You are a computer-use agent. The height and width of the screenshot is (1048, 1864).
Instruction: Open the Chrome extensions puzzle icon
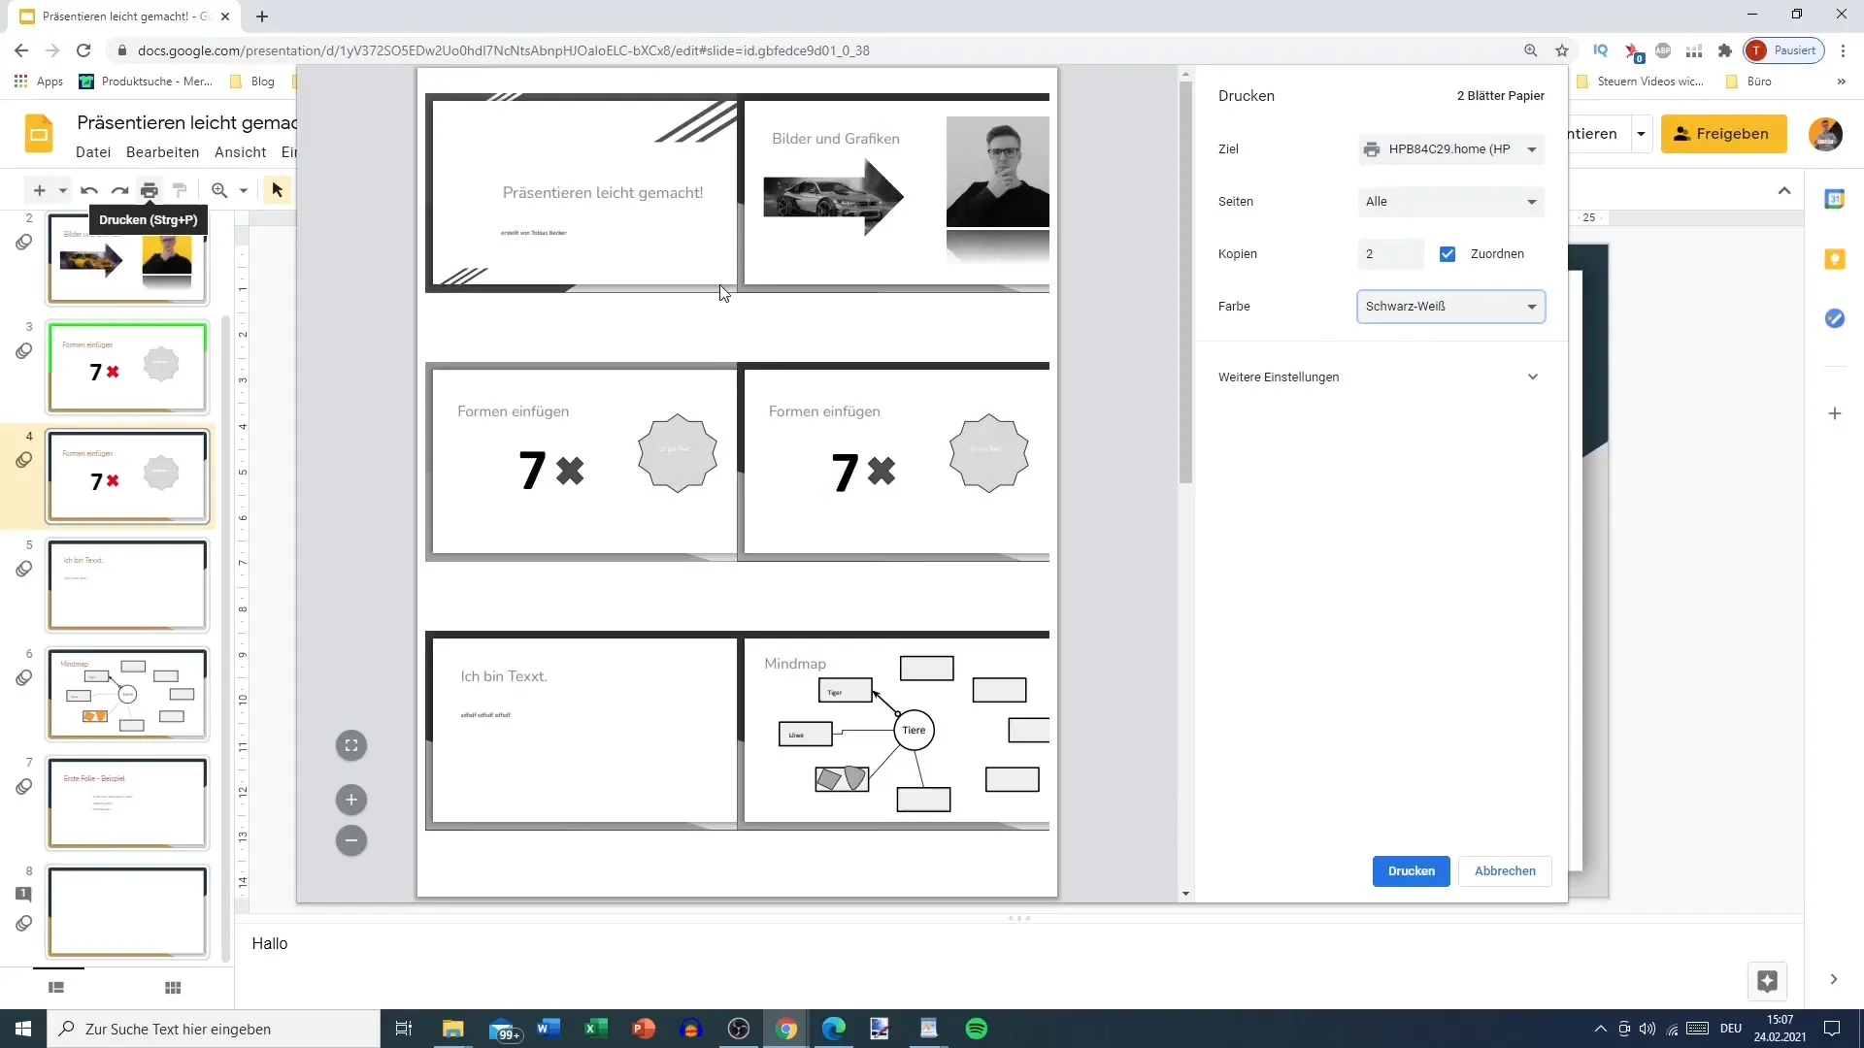click(x=1725, y=50)
